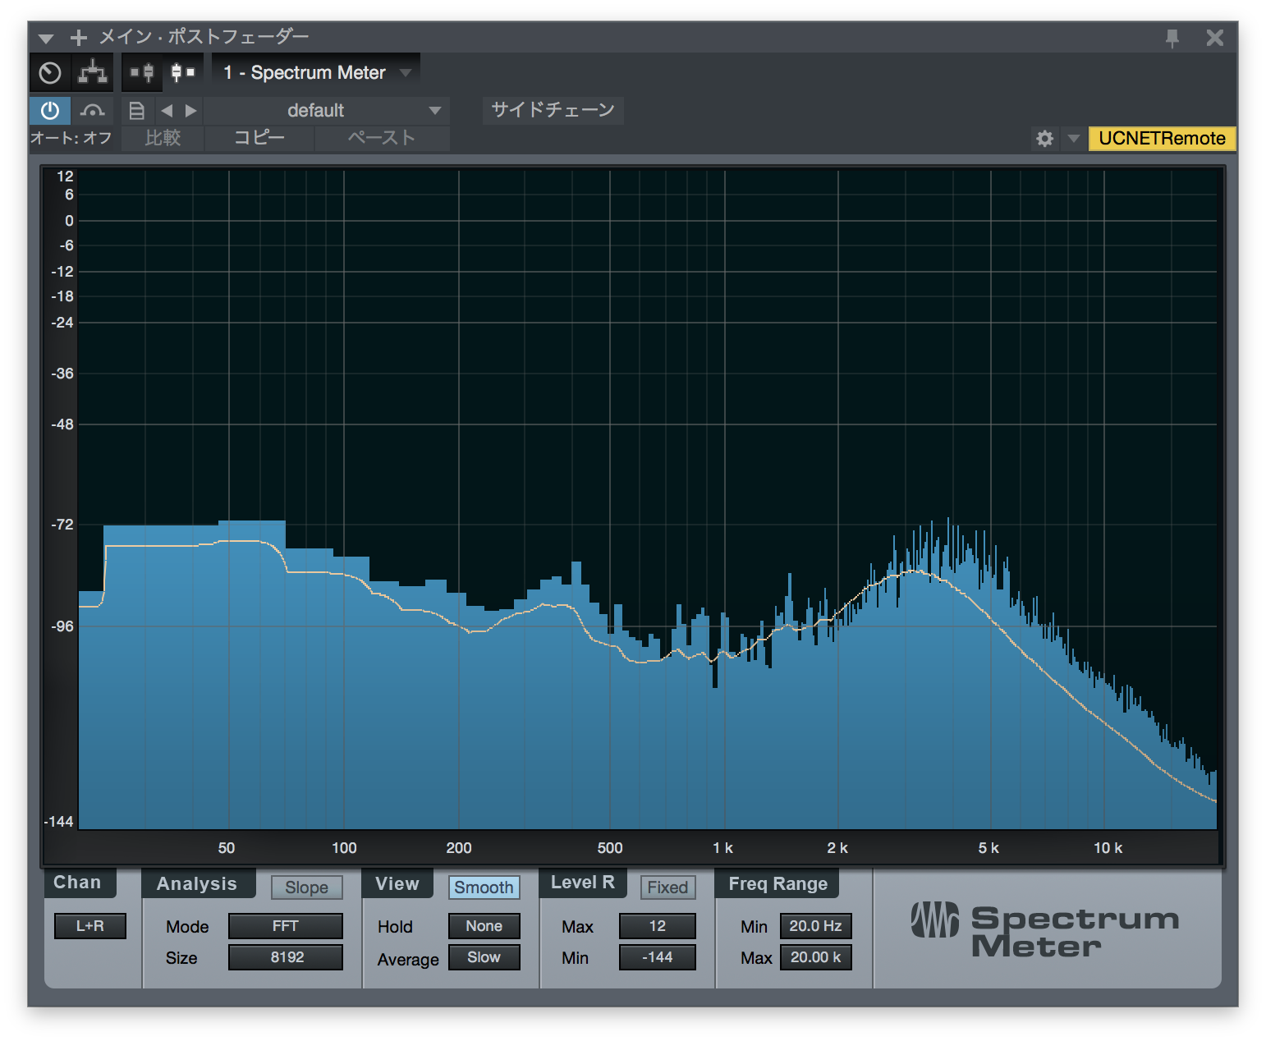Click the UCNETRemote yellow button
The image size is (1266, 1041).
click(x=1162, y=138)
